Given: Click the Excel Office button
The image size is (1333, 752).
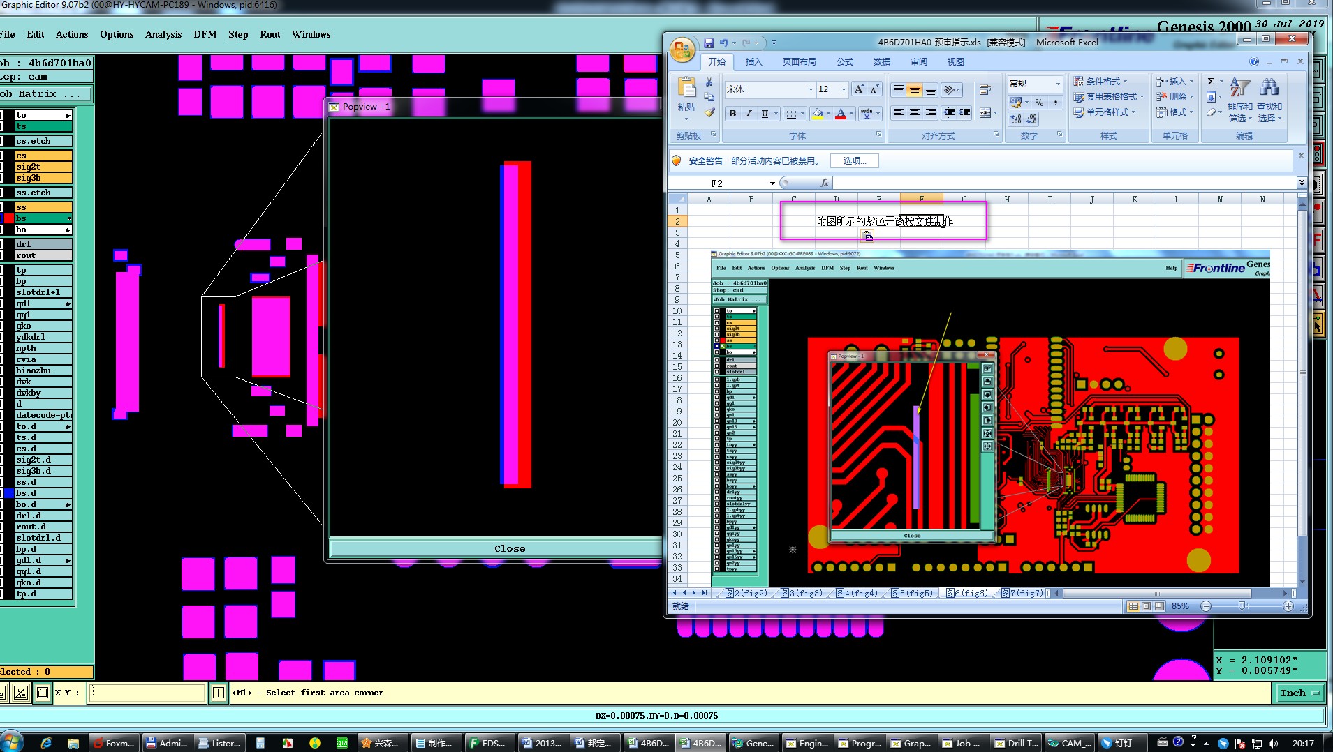Looking at the screenshot, I should point(682,50).
